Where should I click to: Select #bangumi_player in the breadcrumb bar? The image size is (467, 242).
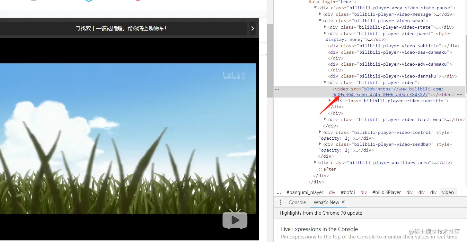pyautogui.click(x=305, y=192)
